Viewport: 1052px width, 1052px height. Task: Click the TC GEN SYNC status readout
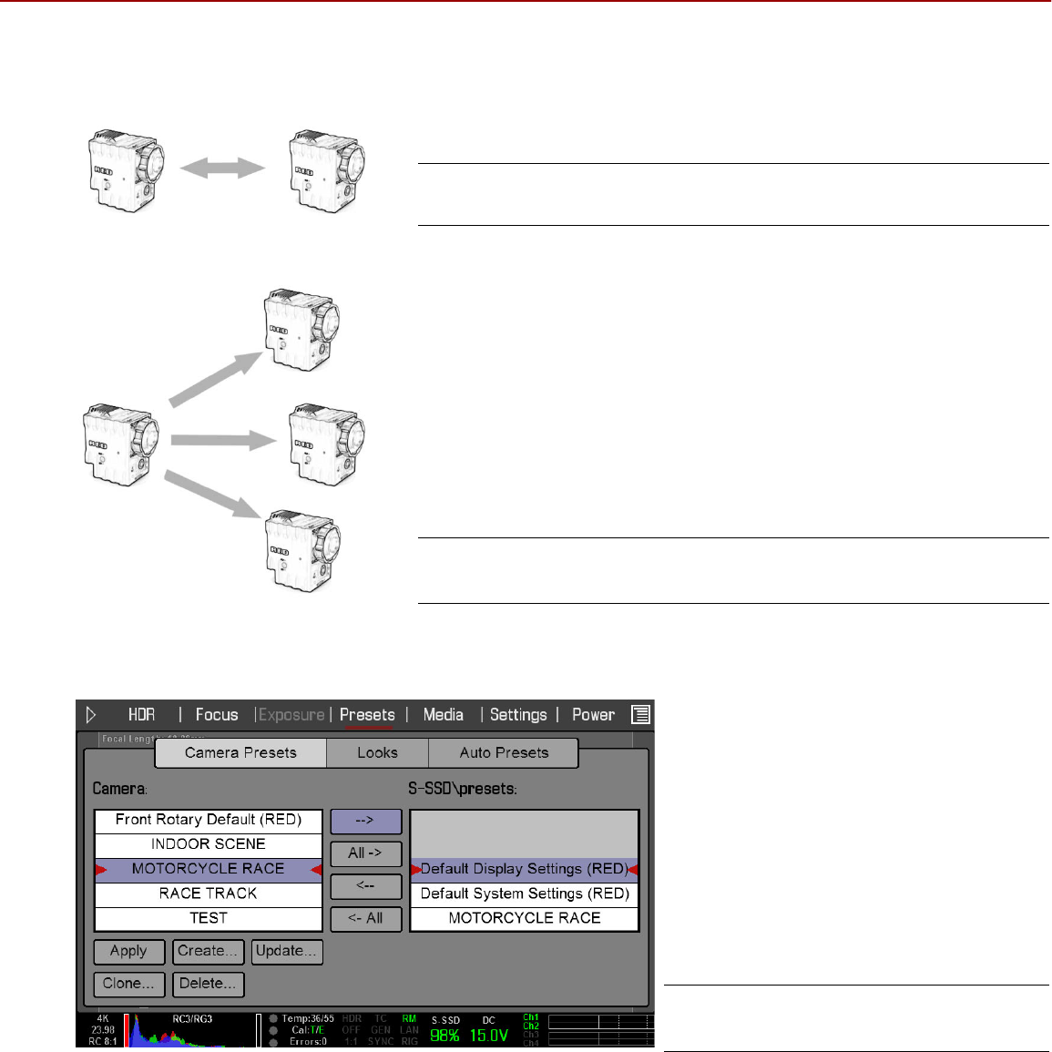click(x=381, y=1030)
